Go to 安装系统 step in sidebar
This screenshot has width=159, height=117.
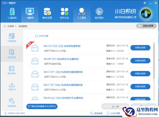(12, 102)
